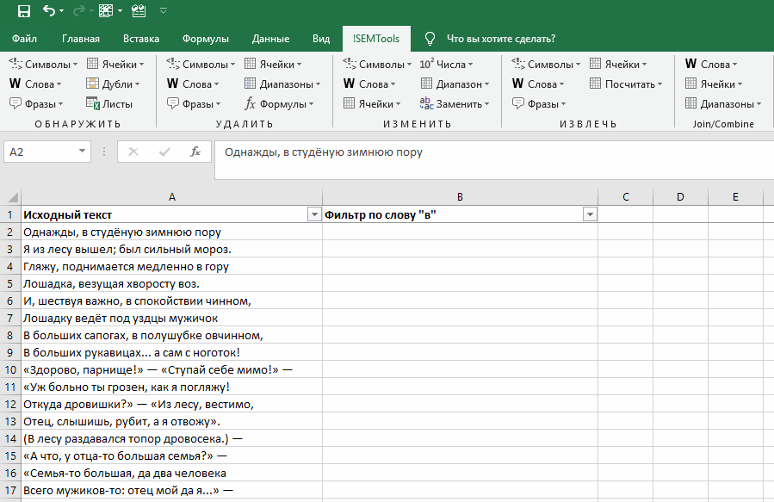The height and width of the screenshot is (502, 774).
Task: Open Символы menu in ОБНАРУЖИТЬ group
Action: (43, 65)
